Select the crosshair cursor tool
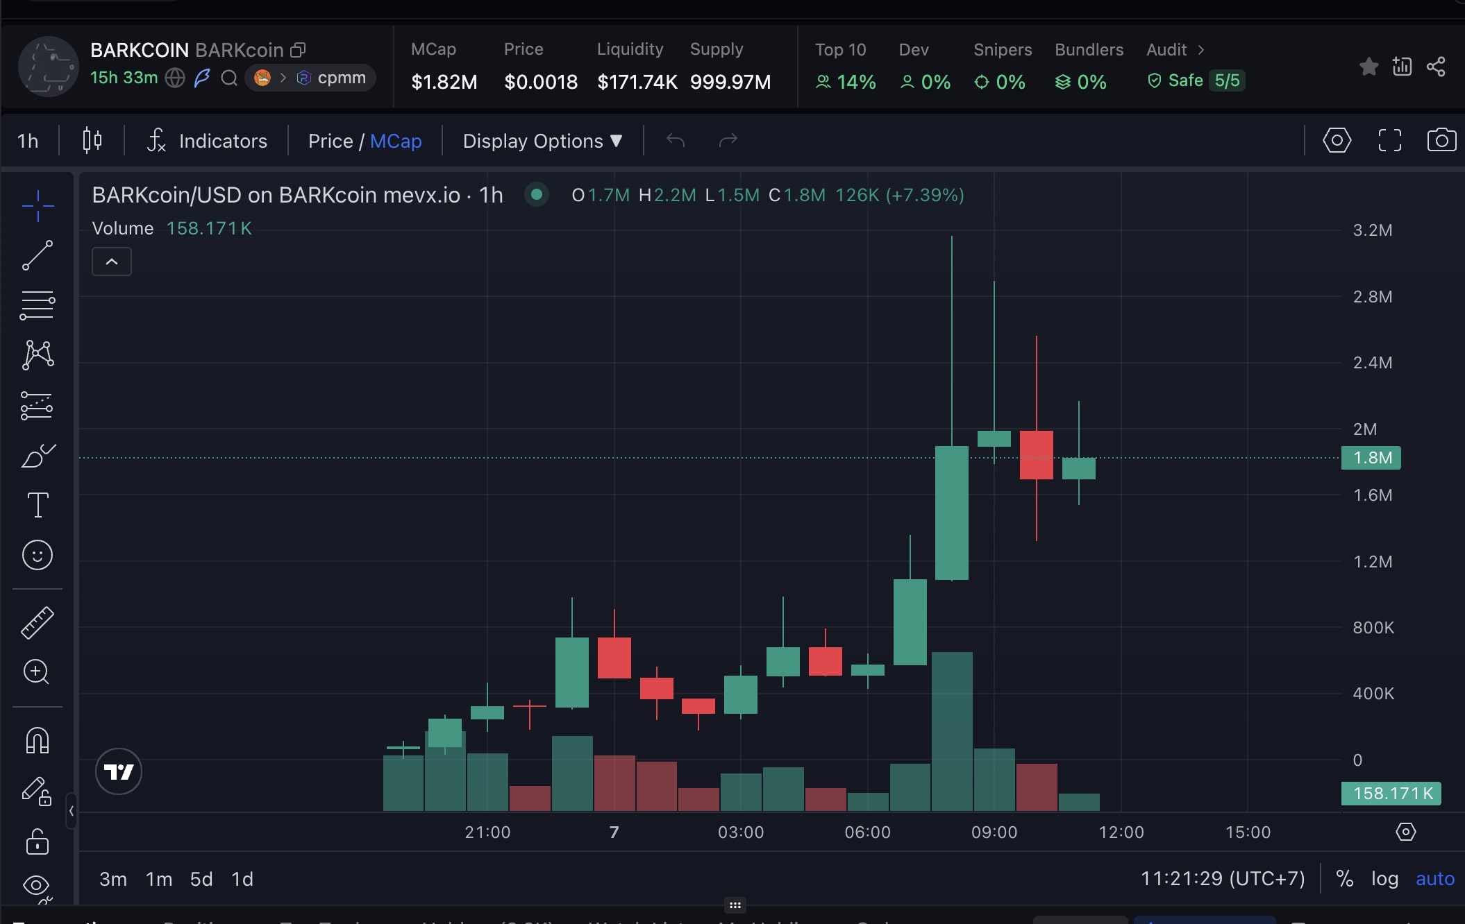Image resolution: width=1465 pixels, height=924 pixels. point(37,206)
